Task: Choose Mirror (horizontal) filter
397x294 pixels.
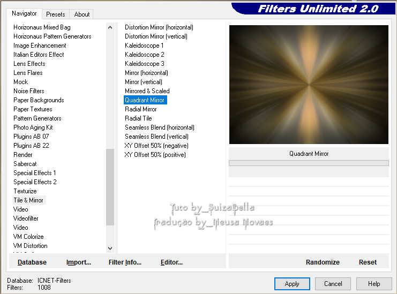Action: 146,73
